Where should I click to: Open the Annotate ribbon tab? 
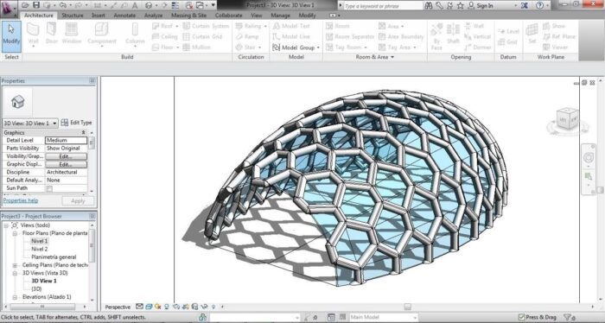[x=124, y=16]
